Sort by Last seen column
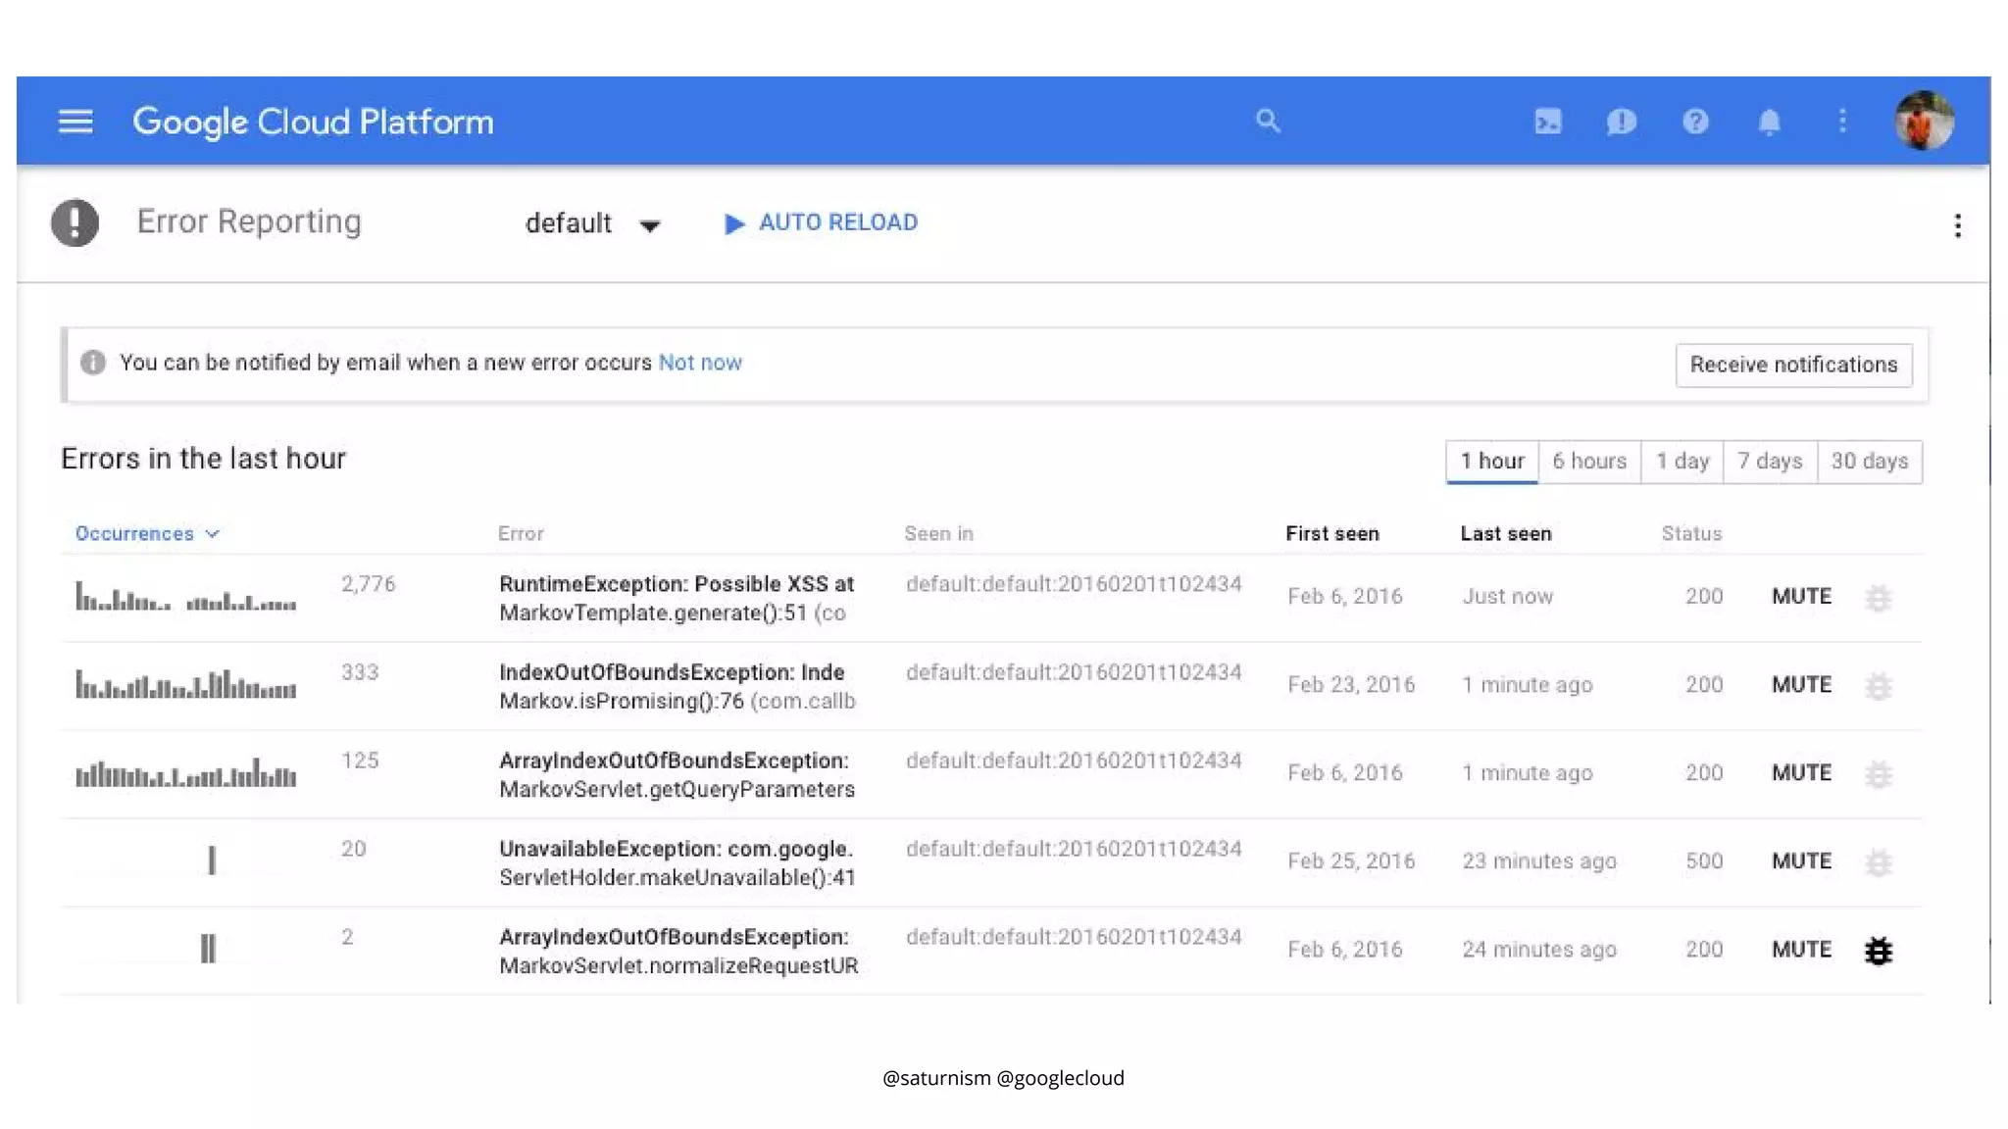This screenshot has height=1129, width=2008. [x=1505, y=533]
